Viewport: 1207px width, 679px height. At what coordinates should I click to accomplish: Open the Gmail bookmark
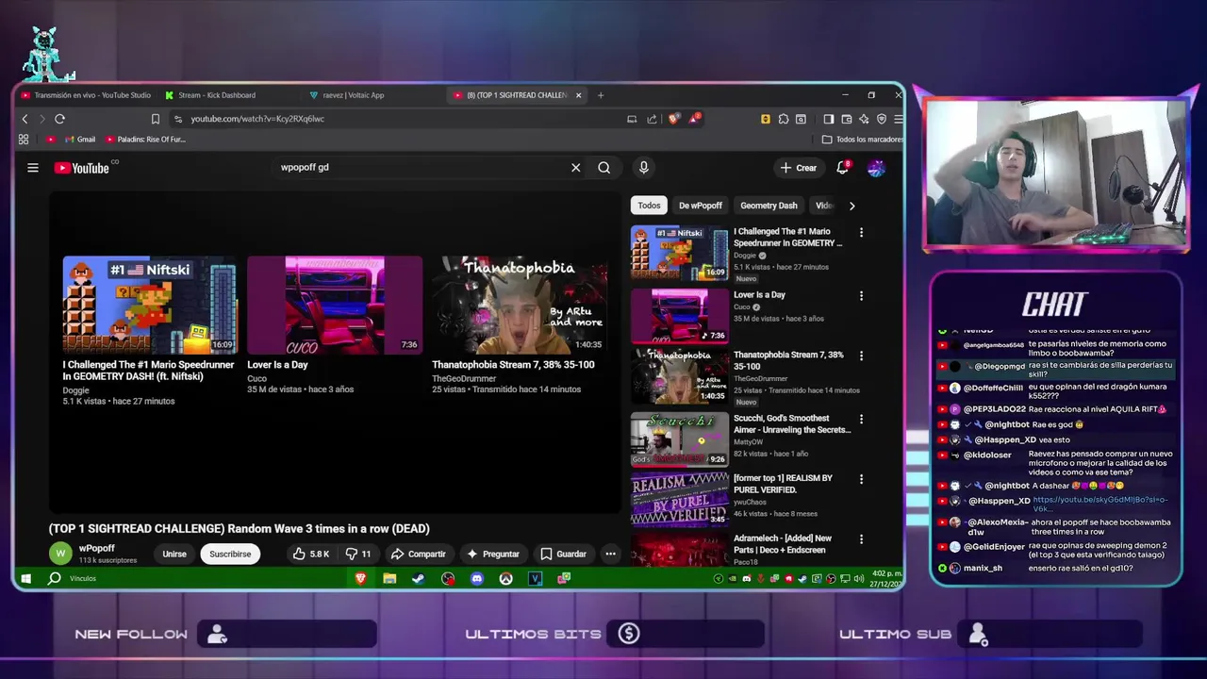point(80,140)
